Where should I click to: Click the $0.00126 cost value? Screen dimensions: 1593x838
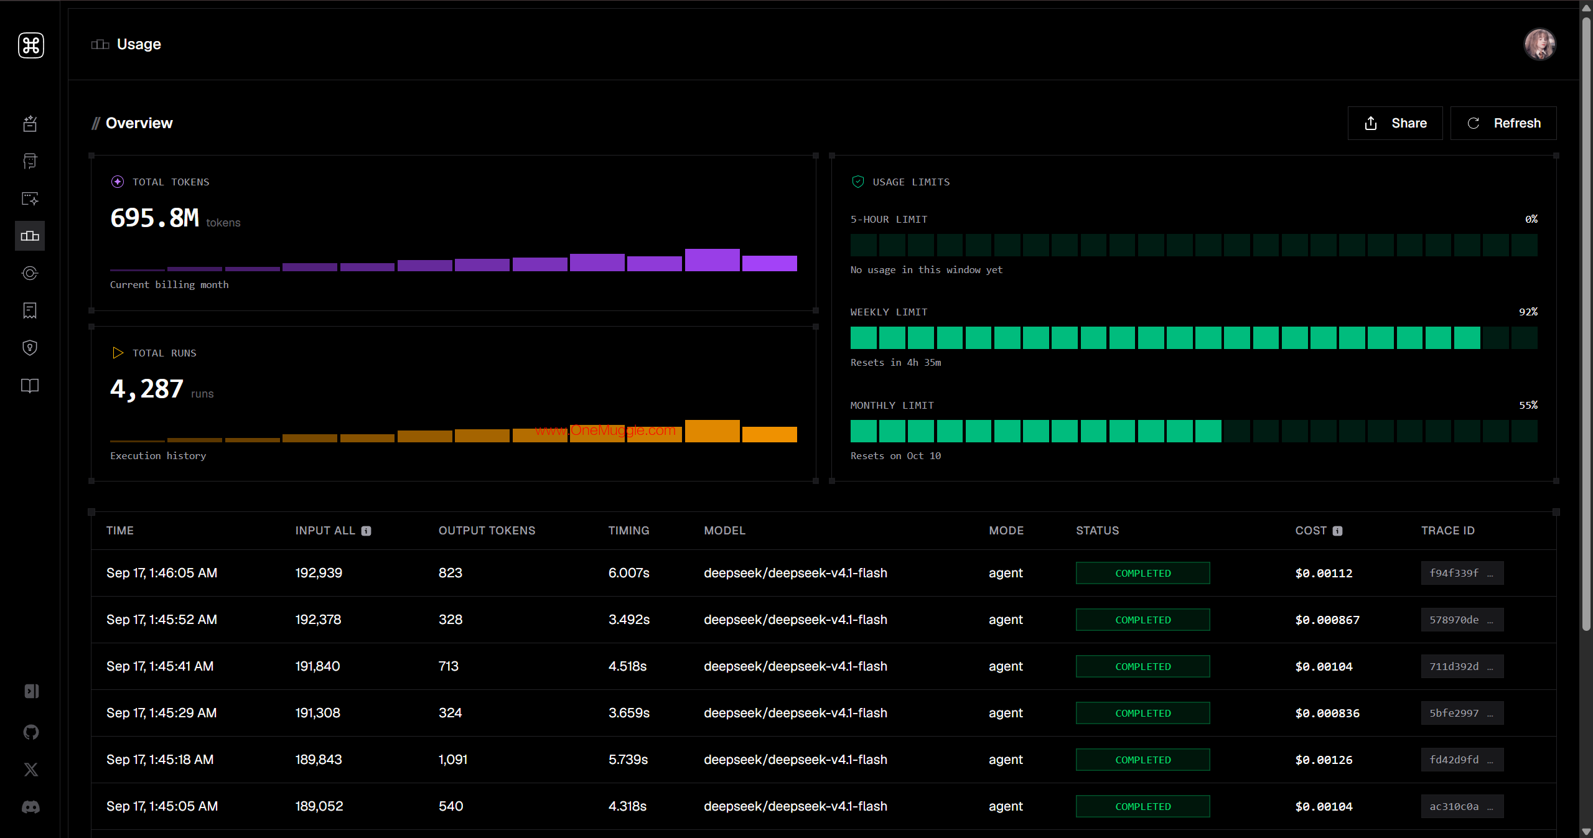[1324, 760]
